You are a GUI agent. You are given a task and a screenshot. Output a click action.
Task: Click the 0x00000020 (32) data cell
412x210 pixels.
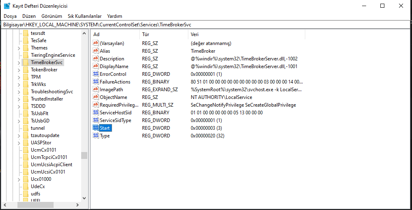click(x=207, y=136)
